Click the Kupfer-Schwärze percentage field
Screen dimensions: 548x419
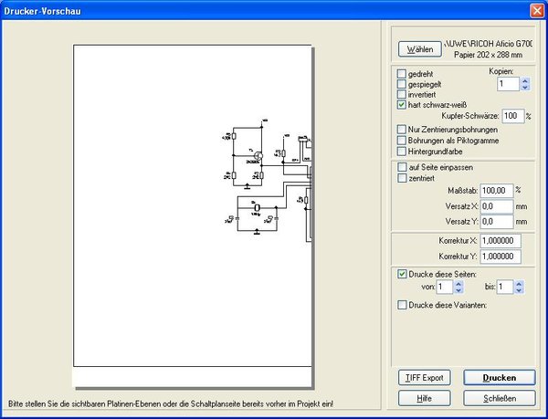tap(513, 116)
